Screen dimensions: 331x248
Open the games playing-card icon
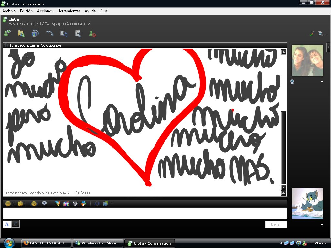click(x=78, y=34)
